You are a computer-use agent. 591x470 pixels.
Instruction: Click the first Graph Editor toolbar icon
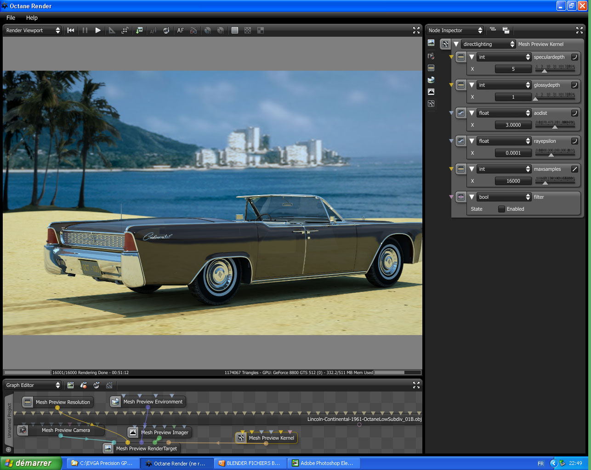[x=70, y=385]
